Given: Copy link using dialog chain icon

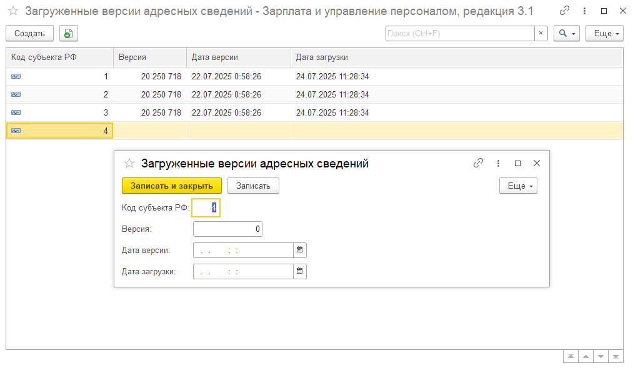Looking at the screenshot, I should pyautogui.click(x=478, y=163).
